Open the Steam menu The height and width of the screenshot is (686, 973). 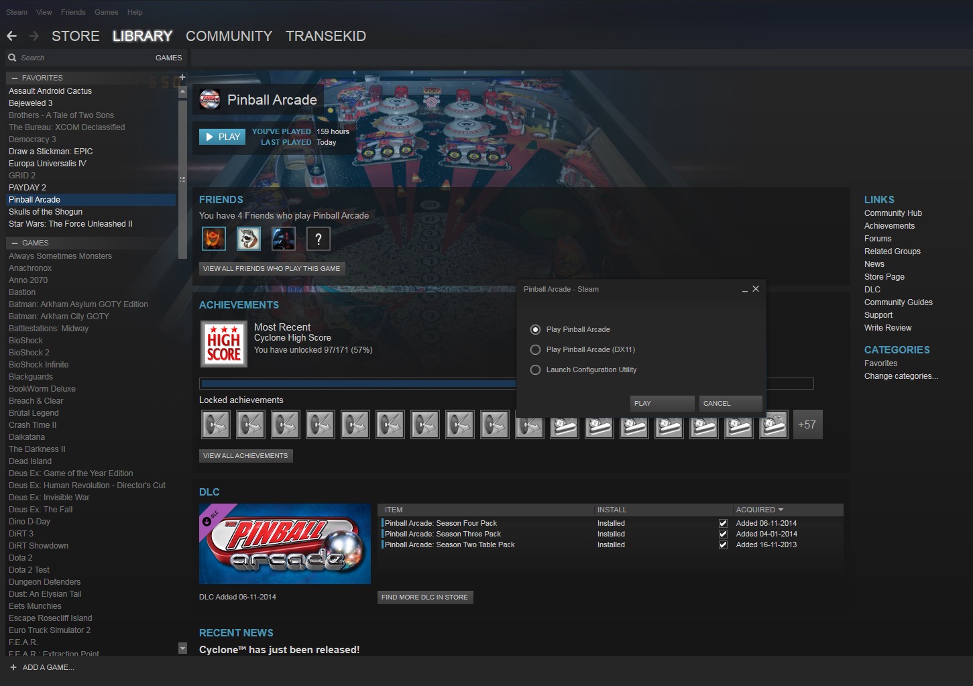pos(17,12)
